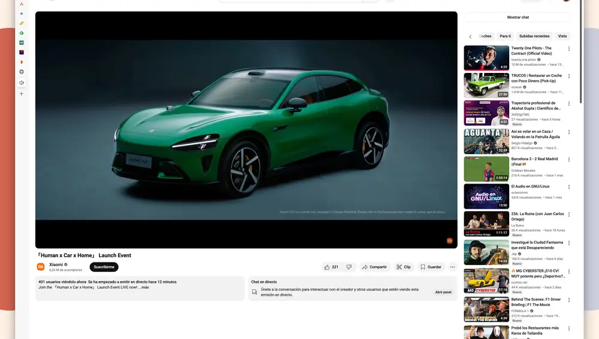The image size is (599, 339).
Task: Open the small orange sidebar app icon
Action: click(x=22, y=62)
